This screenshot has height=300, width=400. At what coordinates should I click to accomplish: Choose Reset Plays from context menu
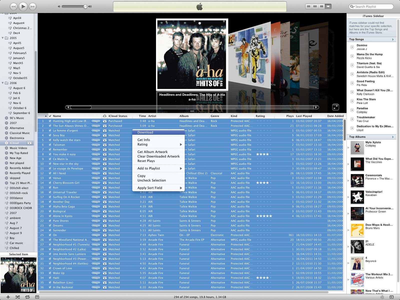158,161
